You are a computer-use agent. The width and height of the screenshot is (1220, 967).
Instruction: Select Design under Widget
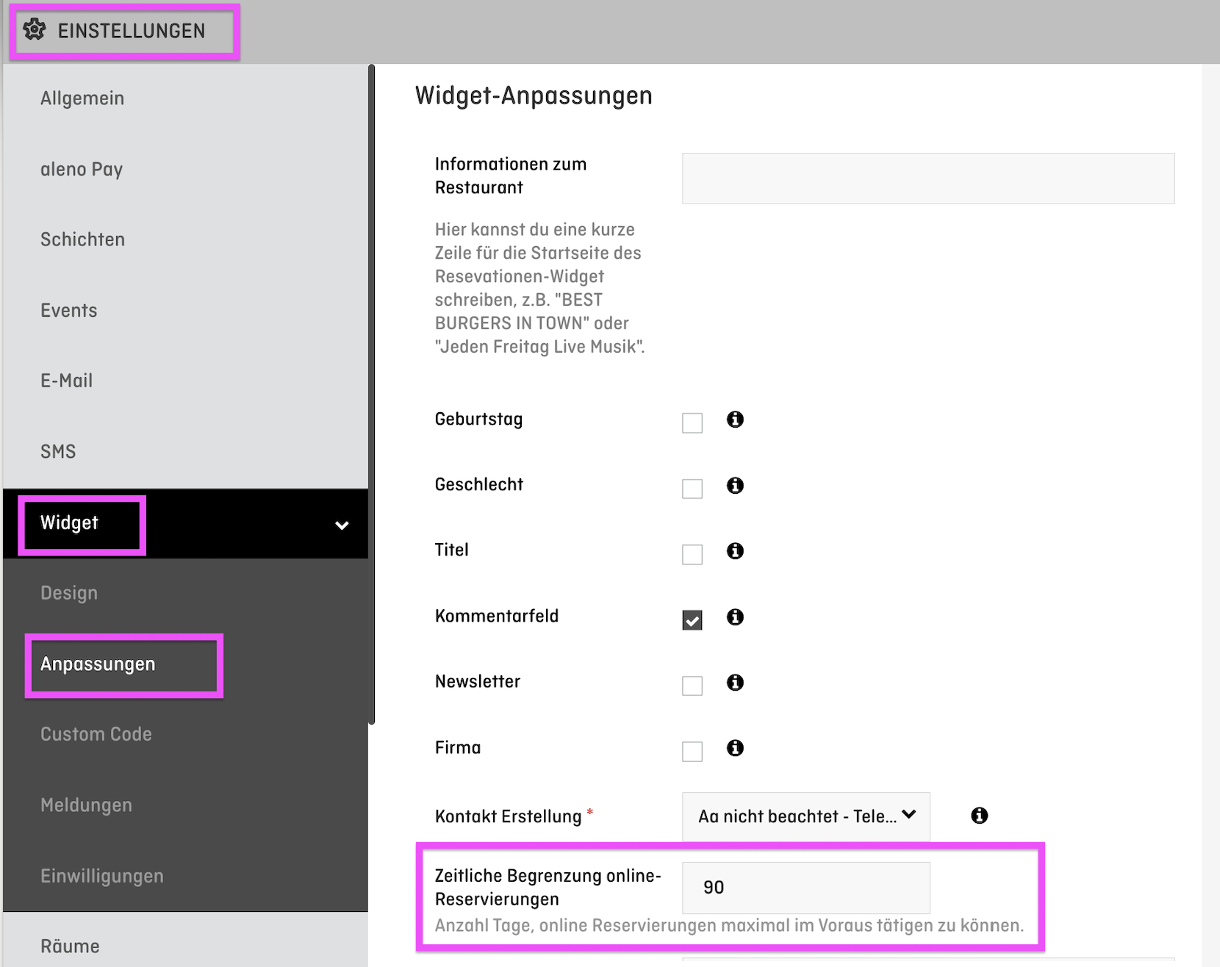pos(69,593)
